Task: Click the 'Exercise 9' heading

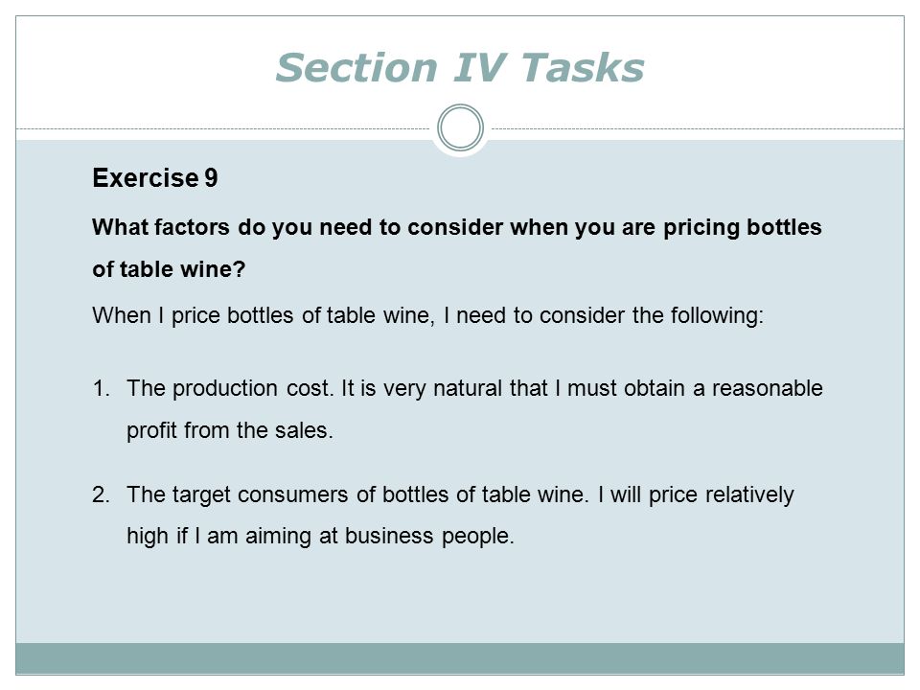Action: (x=155, y=178)
